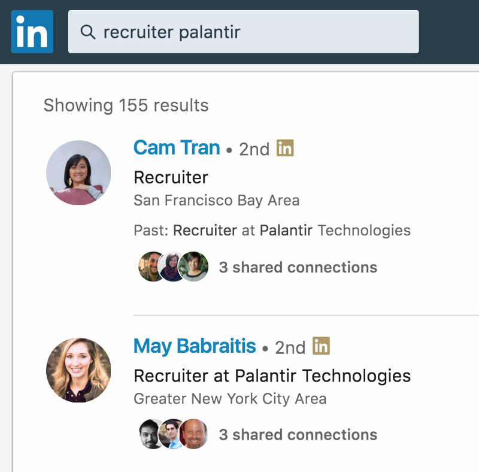This screenshot has height=472, width=479.
Task: Click Cam Tran's past position text
Action: [x=272, y=230]
